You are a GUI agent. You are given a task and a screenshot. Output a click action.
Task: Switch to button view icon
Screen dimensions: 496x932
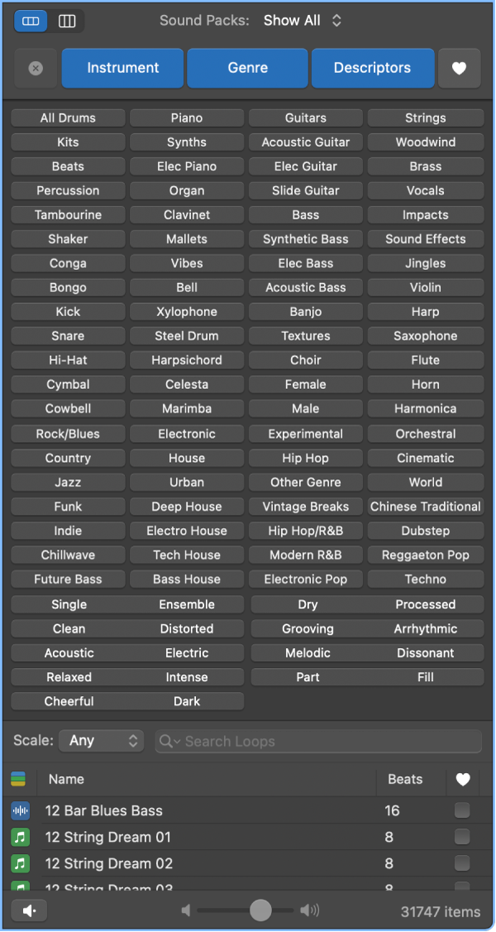coord(31,22)
